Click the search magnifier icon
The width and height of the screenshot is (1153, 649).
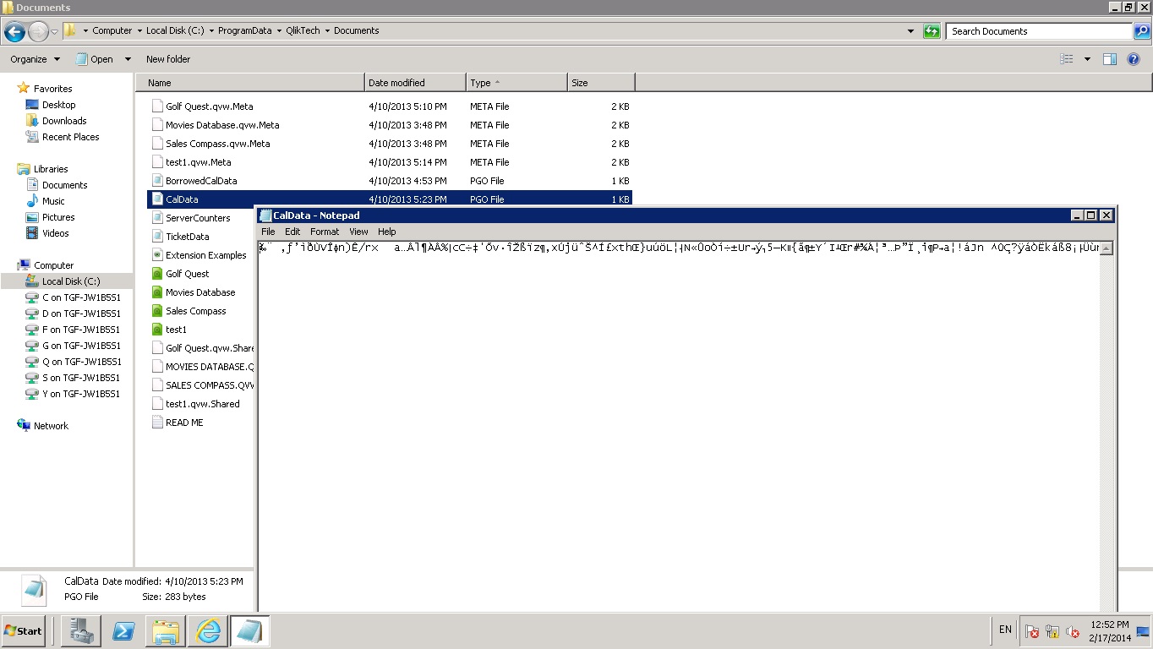1141,31
